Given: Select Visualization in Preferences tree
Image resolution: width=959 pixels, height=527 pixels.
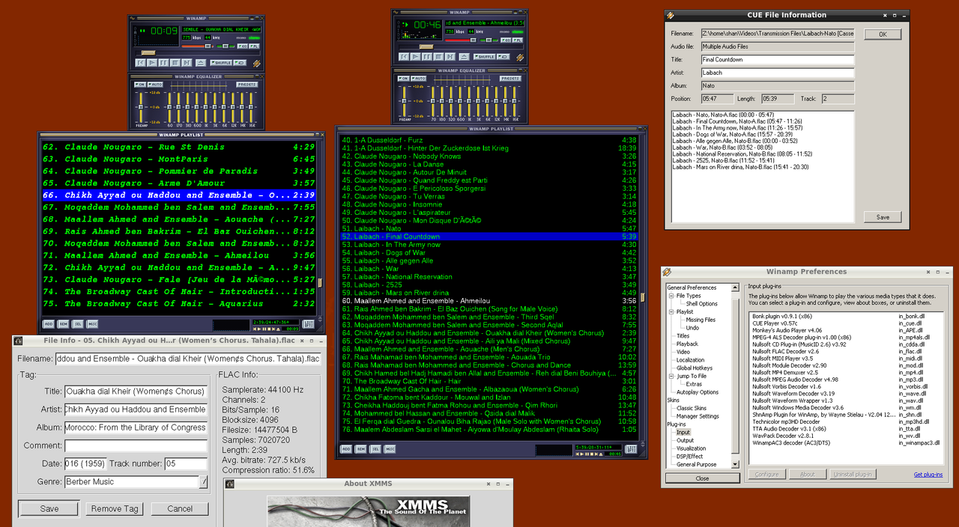Looking at the screenshot, I should [x=691, y=448].
